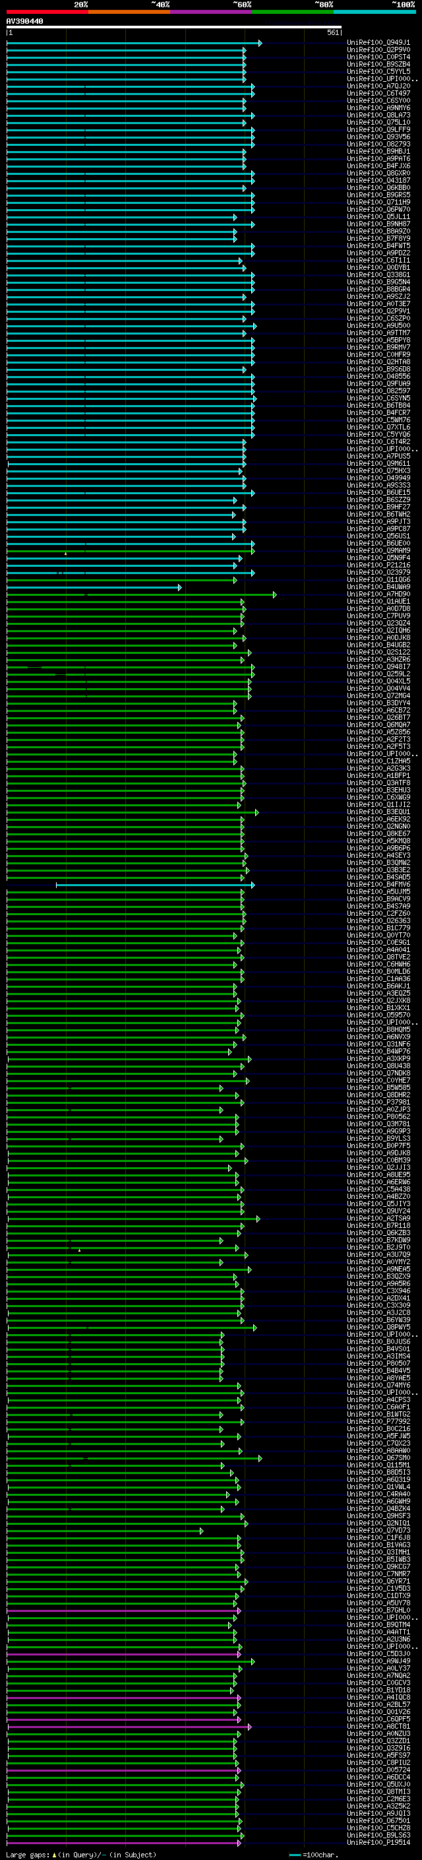Click the green ~80% identity legend bar

(x=293, y=13)
